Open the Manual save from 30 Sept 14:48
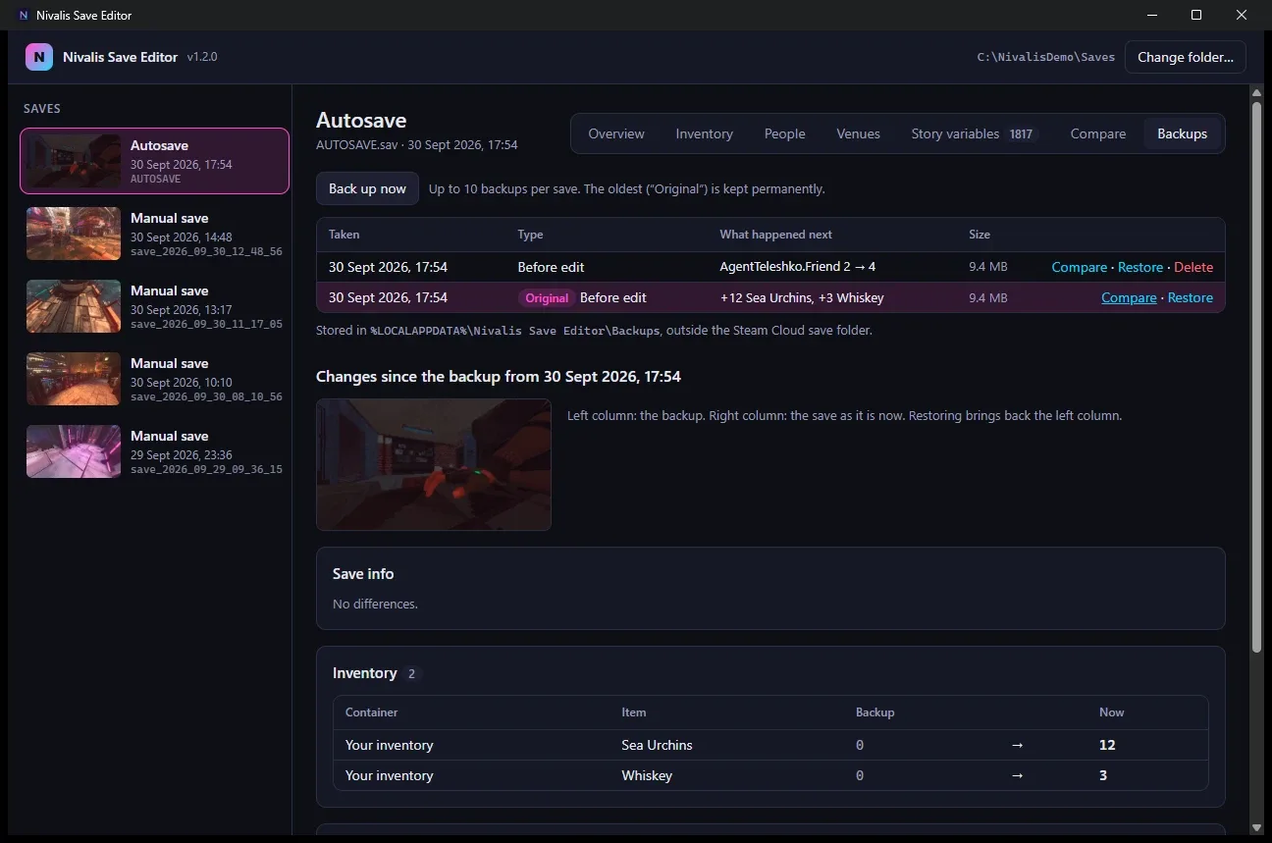 pos(155,234)
